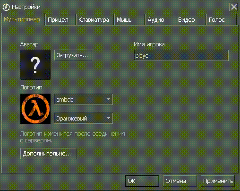Open the Дополнительно... options

tap(49, 154)
